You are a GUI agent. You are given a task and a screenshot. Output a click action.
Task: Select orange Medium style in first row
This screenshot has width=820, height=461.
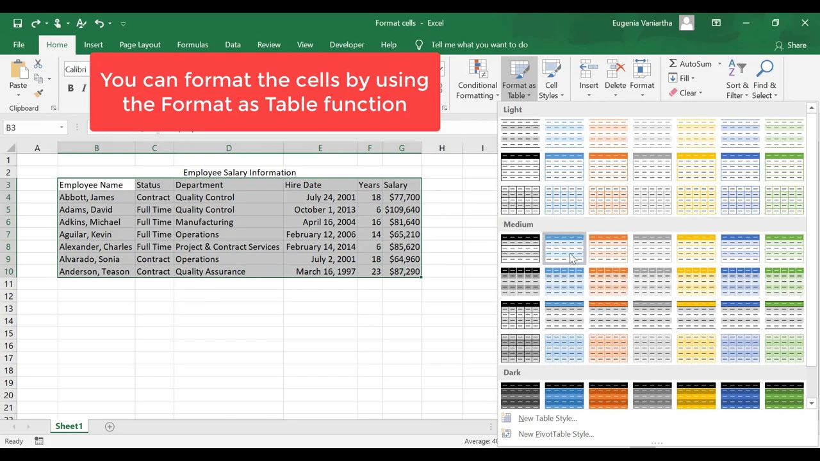[608, 248]
